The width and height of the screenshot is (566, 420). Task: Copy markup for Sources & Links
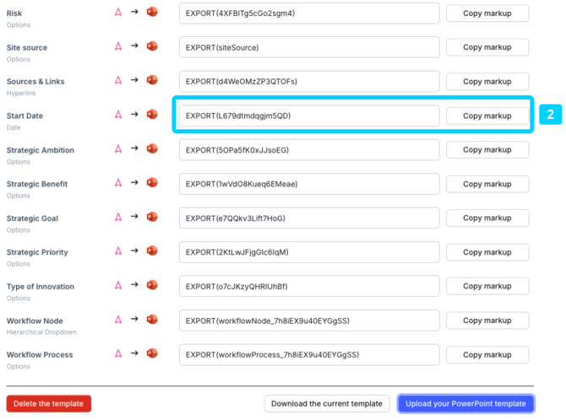pyautogui.click(x=487, y=82)
